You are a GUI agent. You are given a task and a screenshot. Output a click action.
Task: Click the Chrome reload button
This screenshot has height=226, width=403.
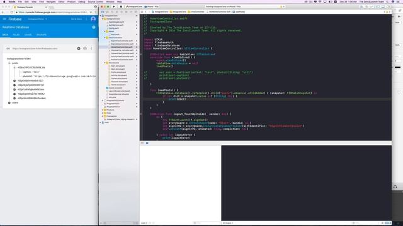pyautogui.click(x=11, y=12)
